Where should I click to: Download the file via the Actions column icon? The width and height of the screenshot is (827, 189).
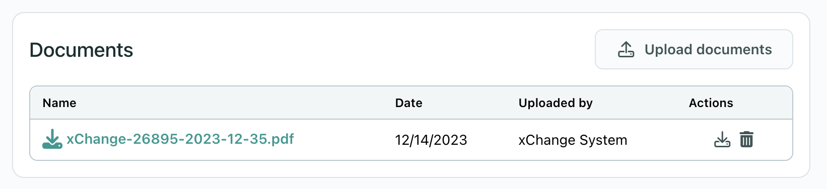coord(722,139)
